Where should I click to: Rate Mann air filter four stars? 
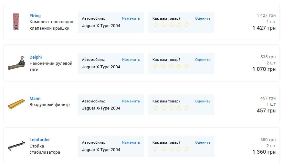[x=179, y=108]
